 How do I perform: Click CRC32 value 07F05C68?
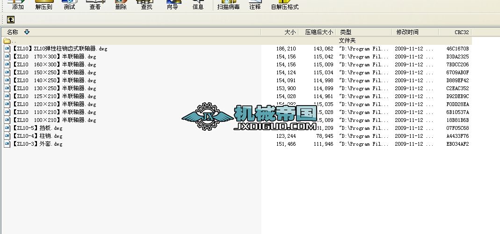tap(457, 128)
